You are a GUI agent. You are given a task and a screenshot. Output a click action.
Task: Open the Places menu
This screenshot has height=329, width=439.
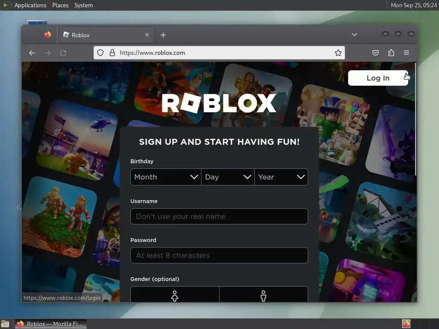pos(60,5)
